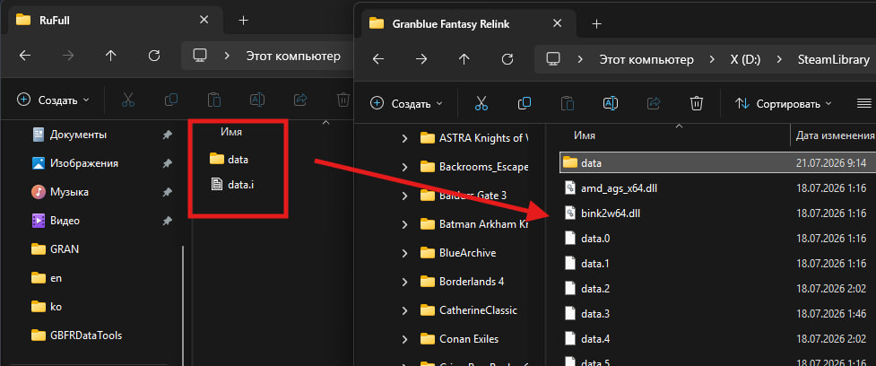
Task: Expand Backrooms_Escape tree folder
Action: [x=404, y=167]
